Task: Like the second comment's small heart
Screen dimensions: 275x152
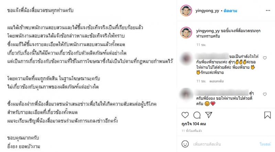Action: pos(265,94)
